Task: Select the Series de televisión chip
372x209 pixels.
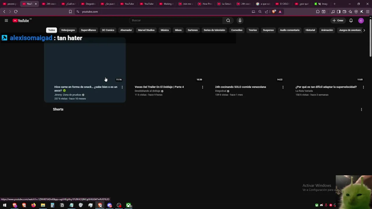Action: pos(214,30)
